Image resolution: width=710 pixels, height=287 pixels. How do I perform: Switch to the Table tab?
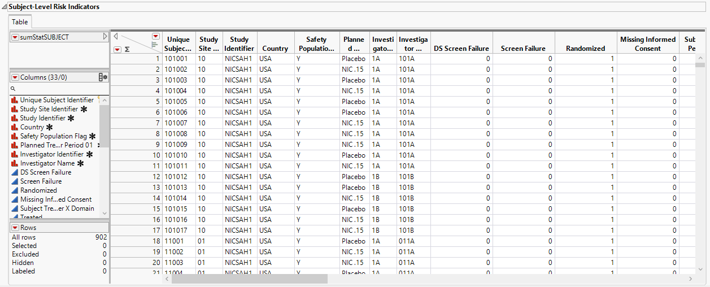point(20,22)
